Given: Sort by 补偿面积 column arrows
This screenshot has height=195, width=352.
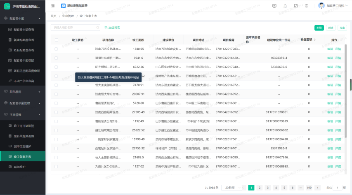Looking at the screenshot, I should click(x=316, y=40).
